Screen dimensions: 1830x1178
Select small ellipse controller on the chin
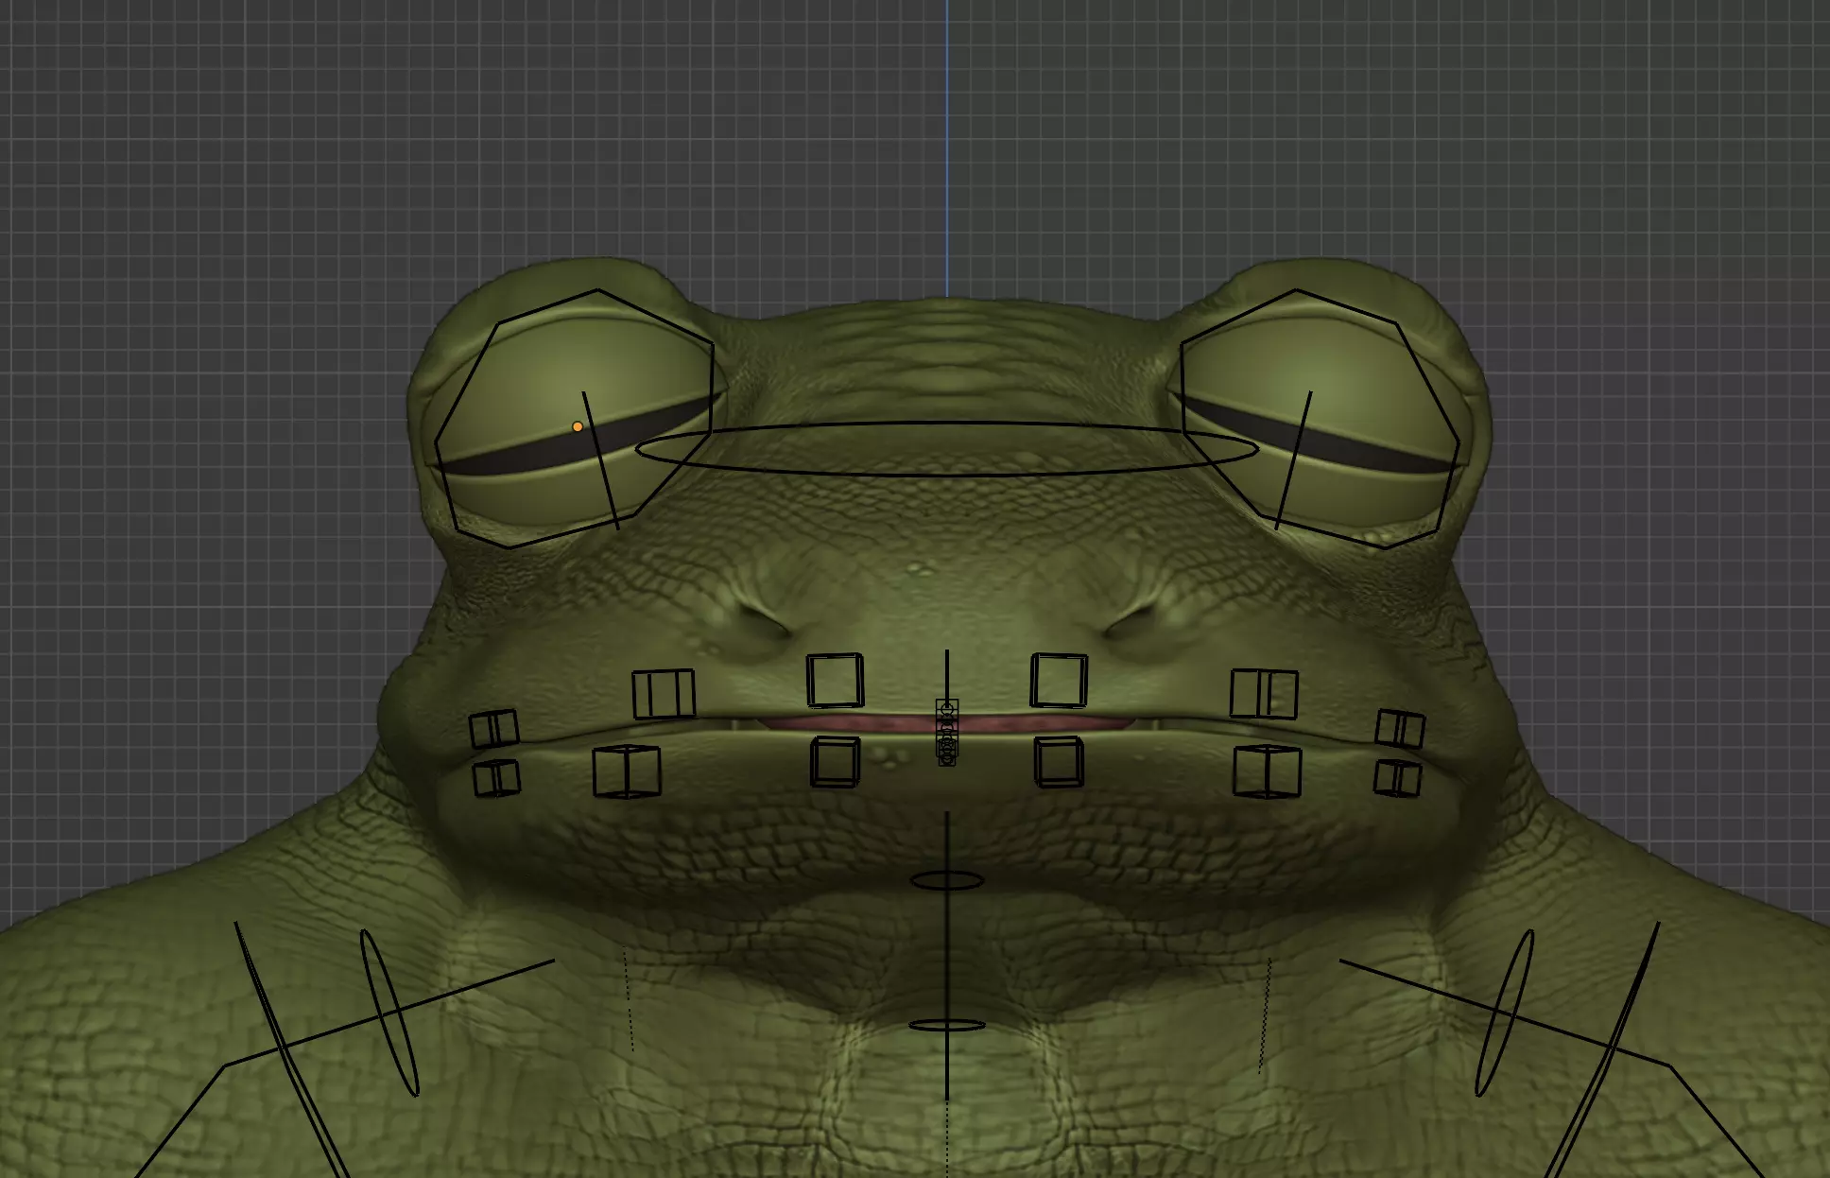pyautogui.click(x=947, y=881)
